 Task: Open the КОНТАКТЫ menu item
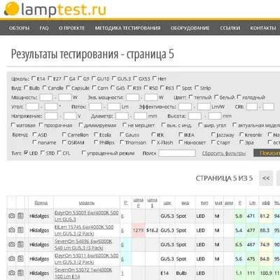[x=263, y=28]
